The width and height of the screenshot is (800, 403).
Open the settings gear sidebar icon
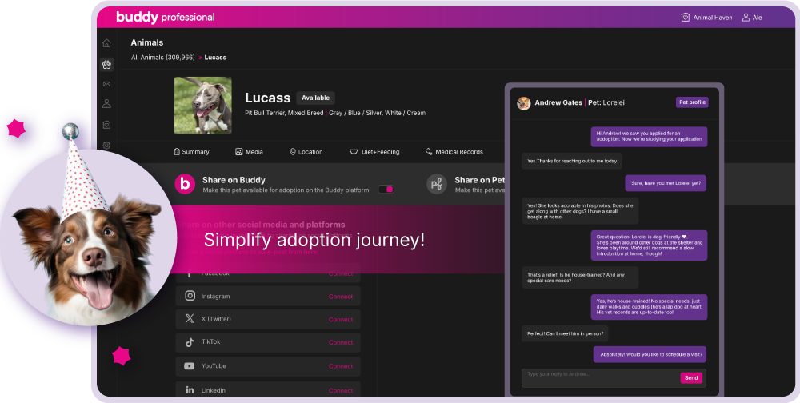click(x=106, y=146)
